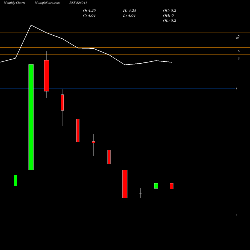Image resolution: width=250 pixels, height=250 pixels.
Task: Click the 'OC: 5.2' value
Action: point(170,11)
